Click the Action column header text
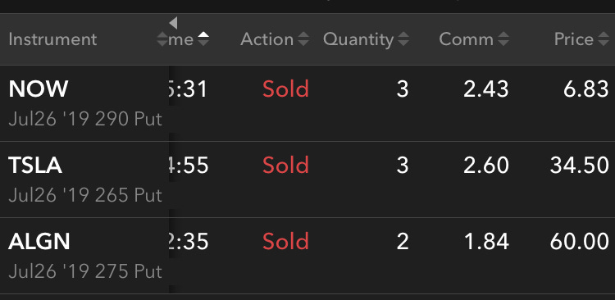The image size is (615, 300). coord(266,39)
